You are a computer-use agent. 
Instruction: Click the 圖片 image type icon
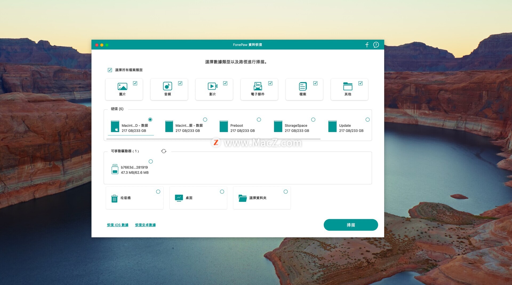(x=122, y=86)
